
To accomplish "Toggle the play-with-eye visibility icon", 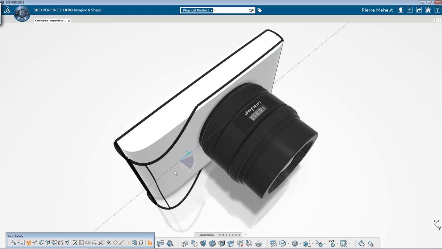I will (x=371, y=244).
